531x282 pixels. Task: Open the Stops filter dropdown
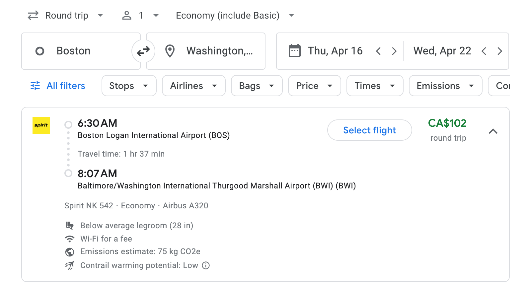pos(129,86)
